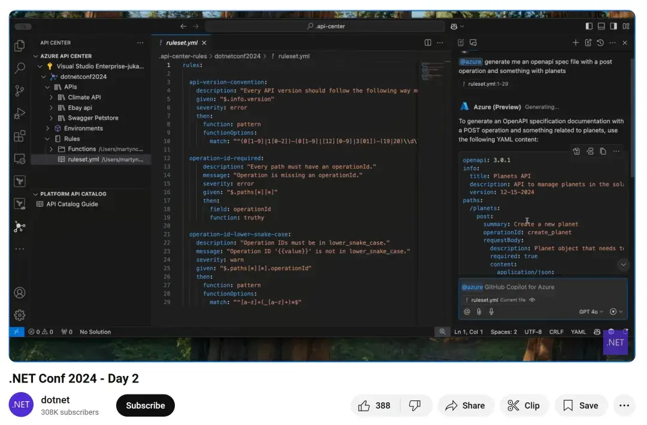Toggle primary side bar layout icon

589,26
